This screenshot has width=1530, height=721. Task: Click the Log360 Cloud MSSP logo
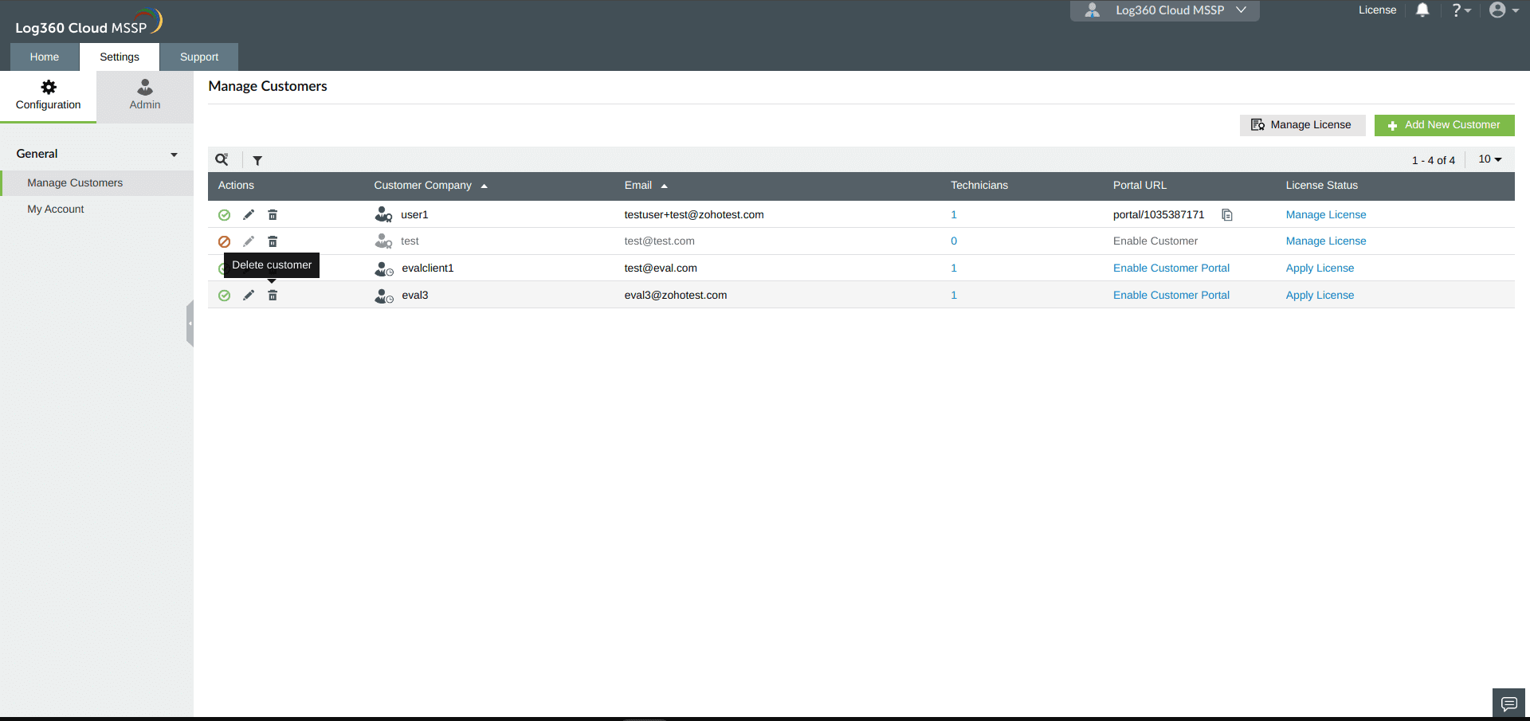point(88,22)
